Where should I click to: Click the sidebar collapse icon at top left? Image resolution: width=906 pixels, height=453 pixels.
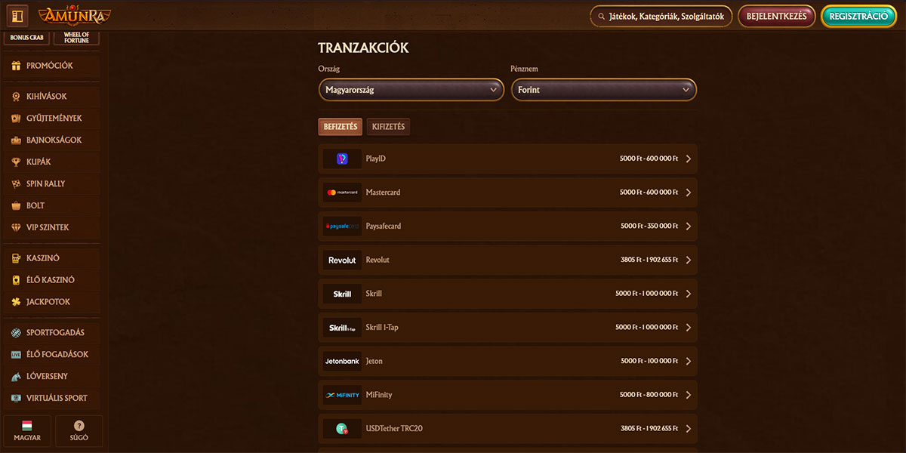tap(17, 15)
